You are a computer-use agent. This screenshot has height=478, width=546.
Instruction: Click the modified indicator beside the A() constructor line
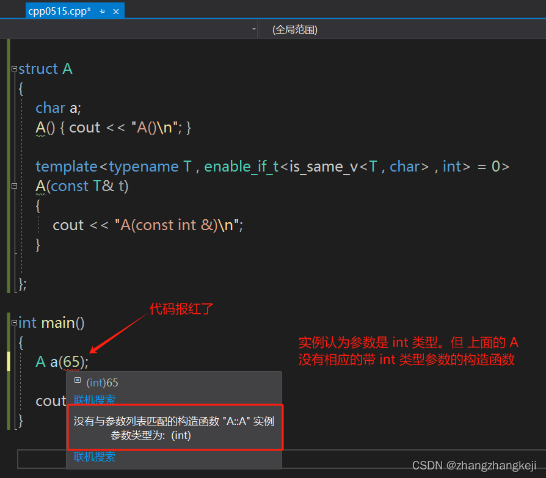point(8,127)
